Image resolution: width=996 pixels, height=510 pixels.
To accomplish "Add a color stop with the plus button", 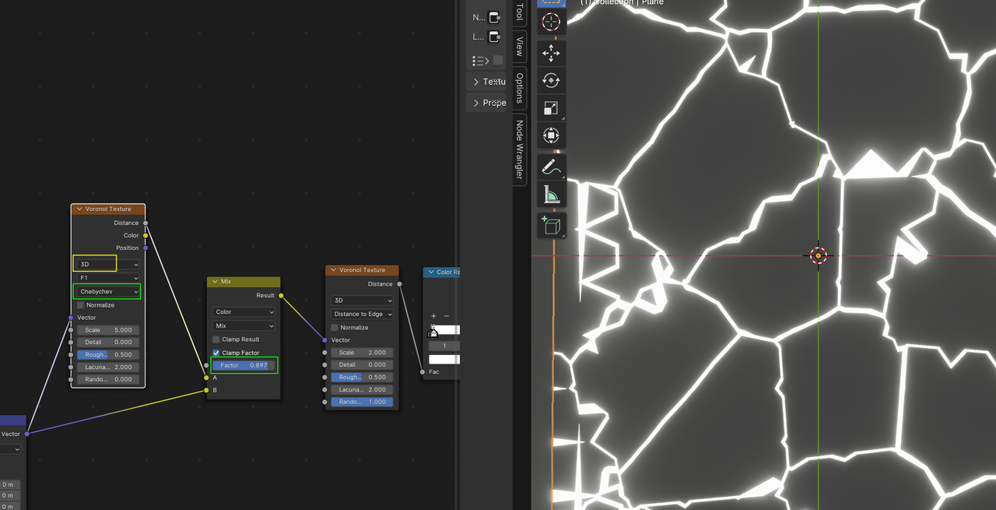I will pyautogui.click(x=433, y=315).
